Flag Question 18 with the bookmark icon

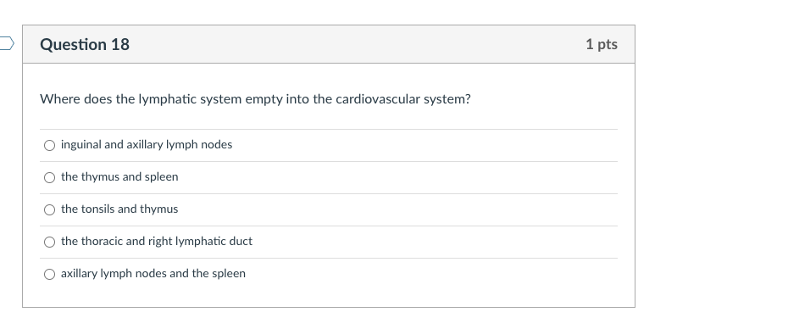pos(6,44)
